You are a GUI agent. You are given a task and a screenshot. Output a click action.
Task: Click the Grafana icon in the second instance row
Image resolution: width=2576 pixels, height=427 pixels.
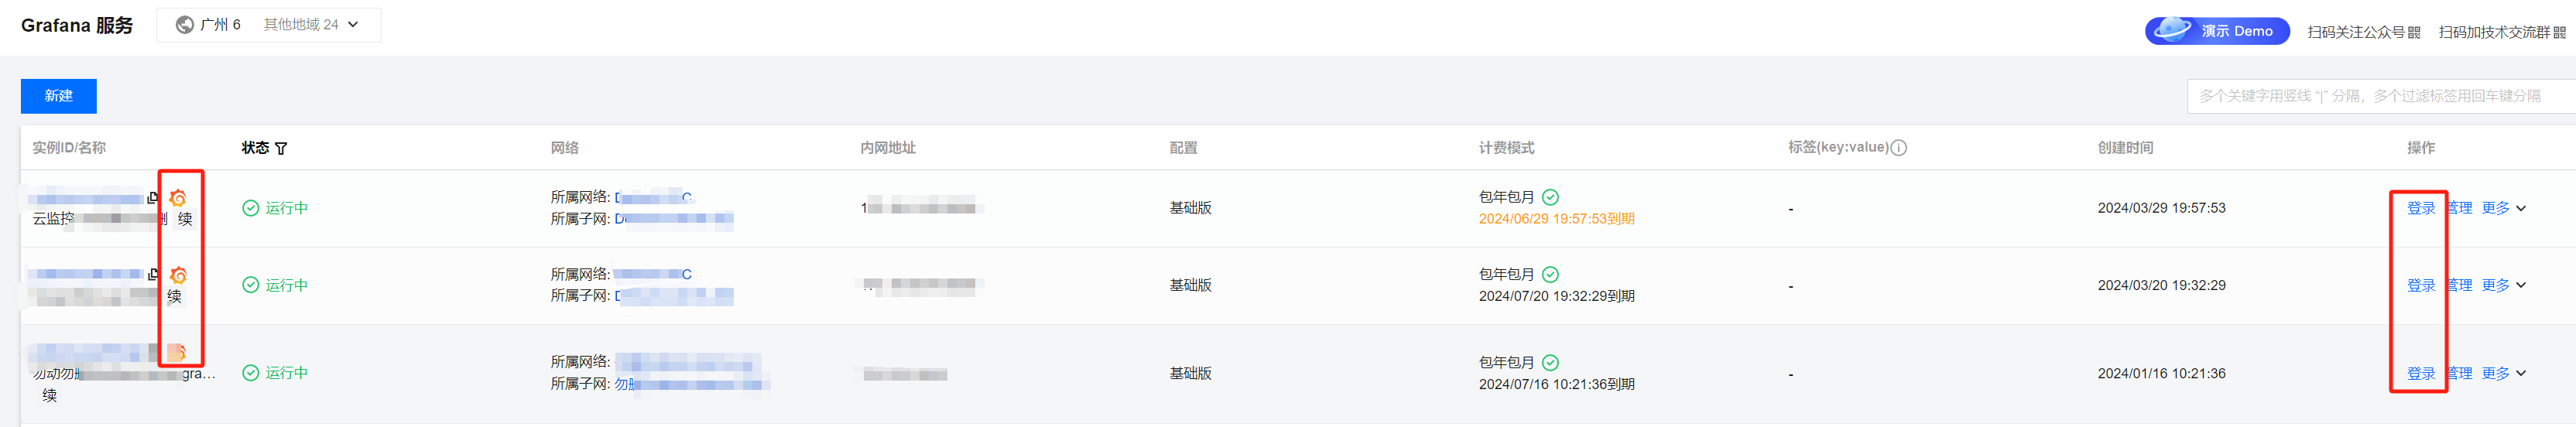pyautogui.click(x=178, y=275)
